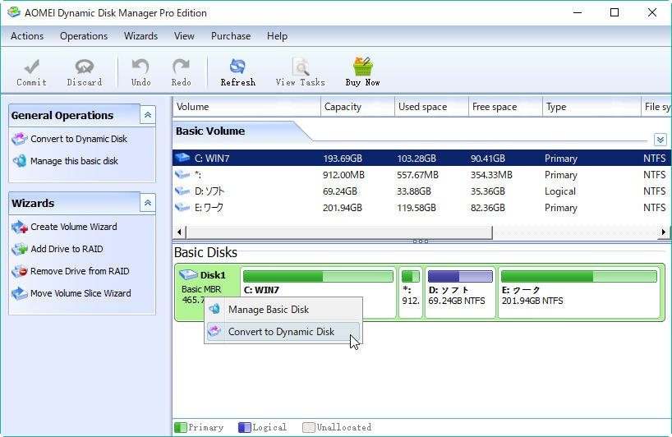Click the C: WIN7 usage bar
The width and height of the screenshot is (672, 437).
(318, 276)
